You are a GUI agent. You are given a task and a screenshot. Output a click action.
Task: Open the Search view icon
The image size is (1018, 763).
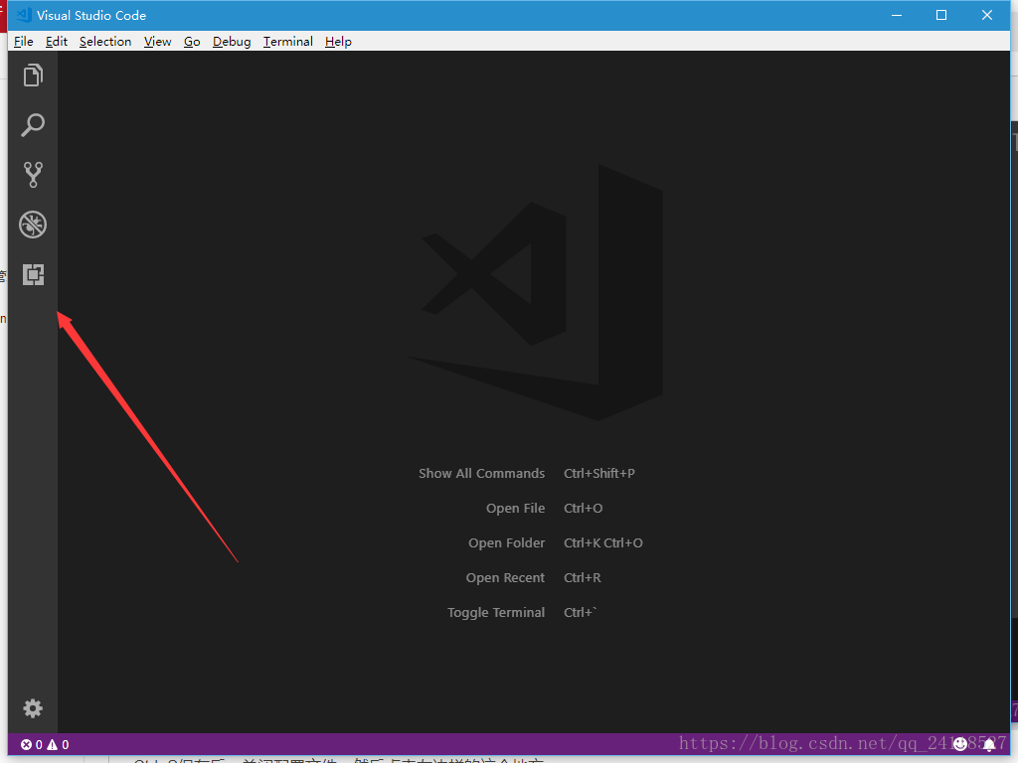[33, 124]
